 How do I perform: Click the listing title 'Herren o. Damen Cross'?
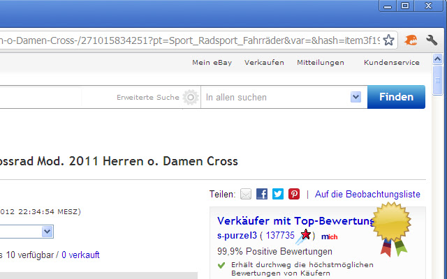170,161
